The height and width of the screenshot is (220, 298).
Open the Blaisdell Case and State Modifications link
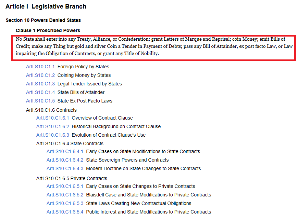coord(148,195)
